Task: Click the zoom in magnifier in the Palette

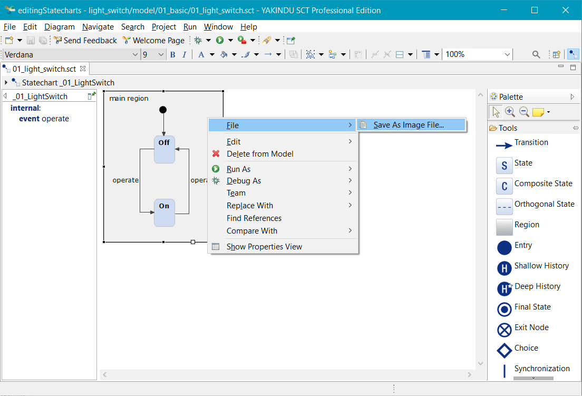Action: (x=511, y=111)
